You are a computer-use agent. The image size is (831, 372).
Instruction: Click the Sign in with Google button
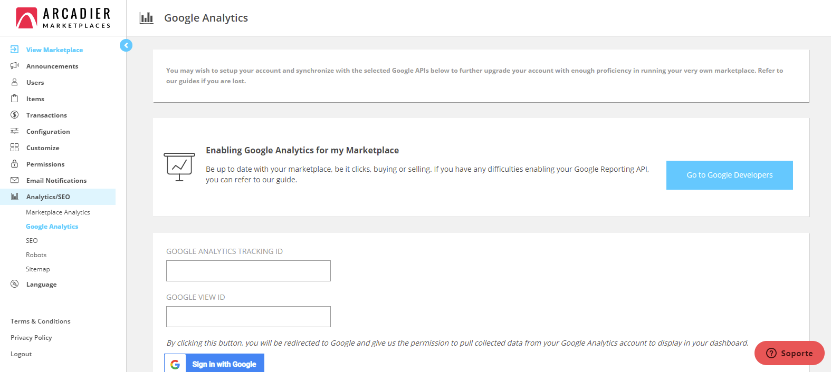tap(214, 364)
